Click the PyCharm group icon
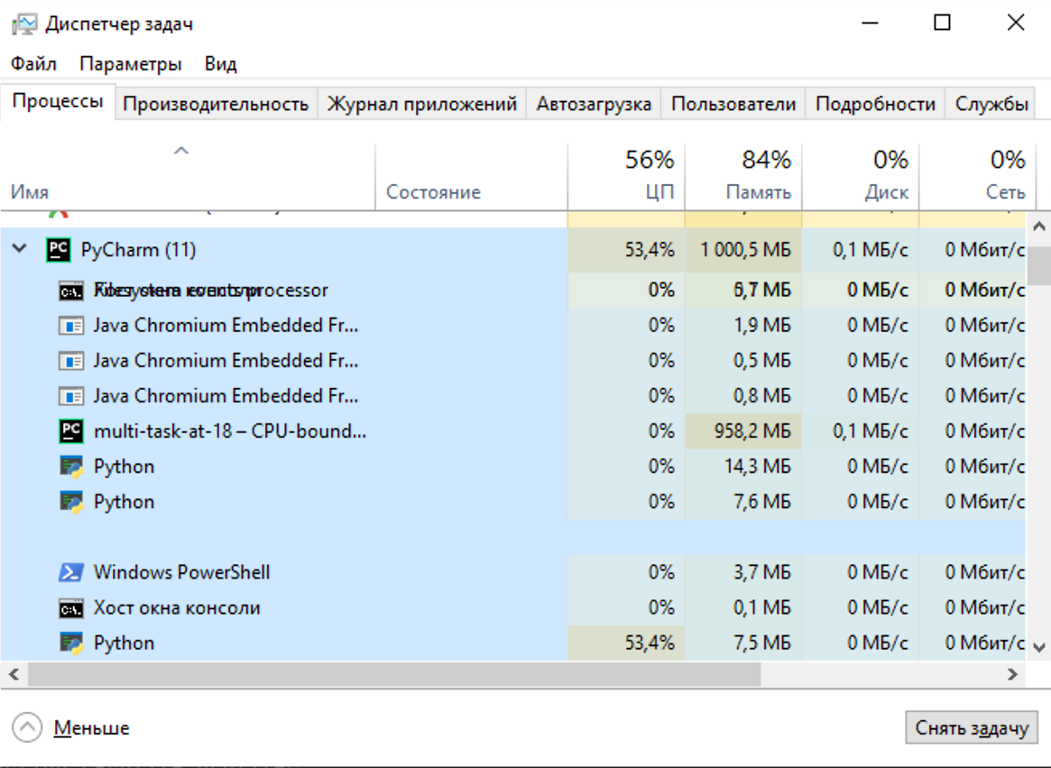The image size is (1051, 768). [x=59, y=249]
